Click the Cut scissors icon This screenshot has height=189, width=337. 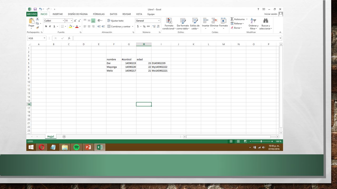coord(37,19)
